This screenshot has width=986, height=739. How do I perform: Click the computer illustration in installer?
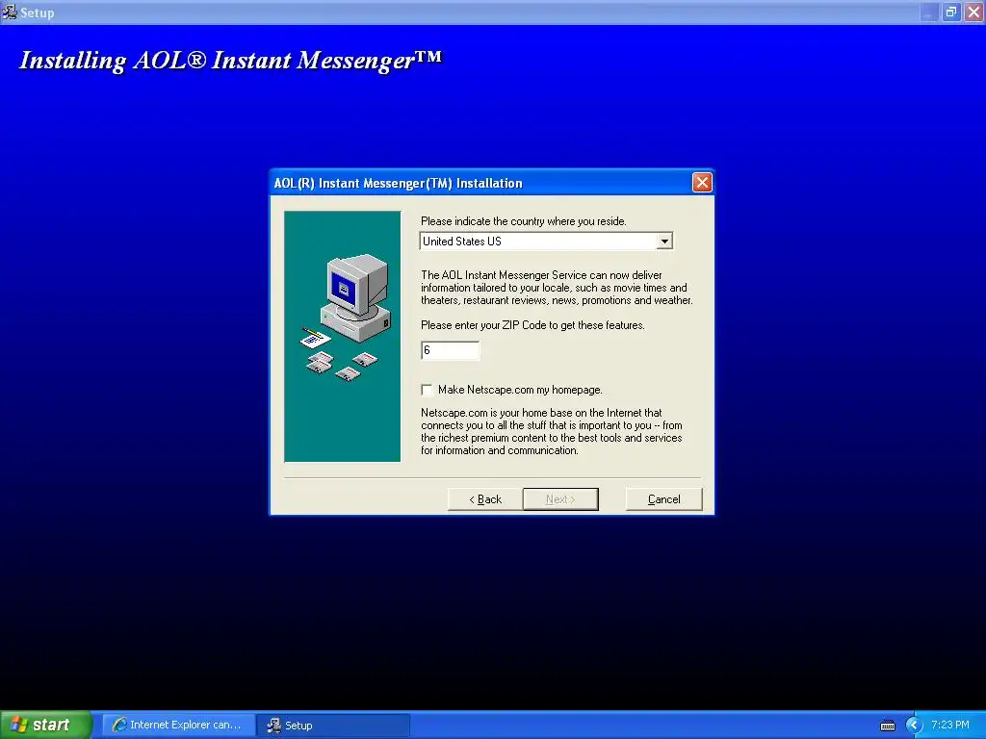coord(345,318)
